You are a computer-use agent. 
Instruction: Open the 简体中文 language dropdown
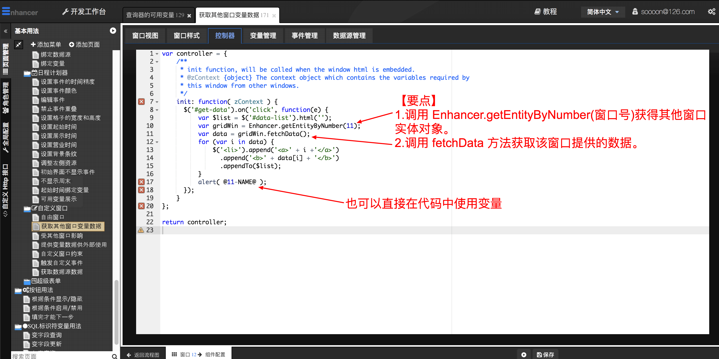[603, 12]
